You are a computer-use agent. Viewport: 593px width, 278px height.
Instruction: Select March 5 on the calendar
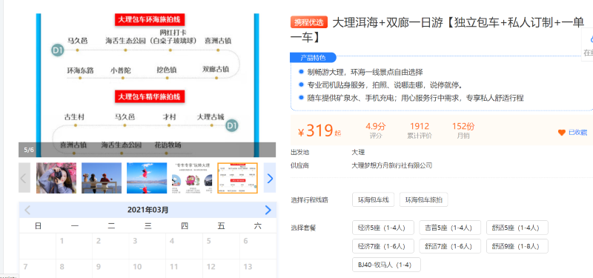pos(221,246)
